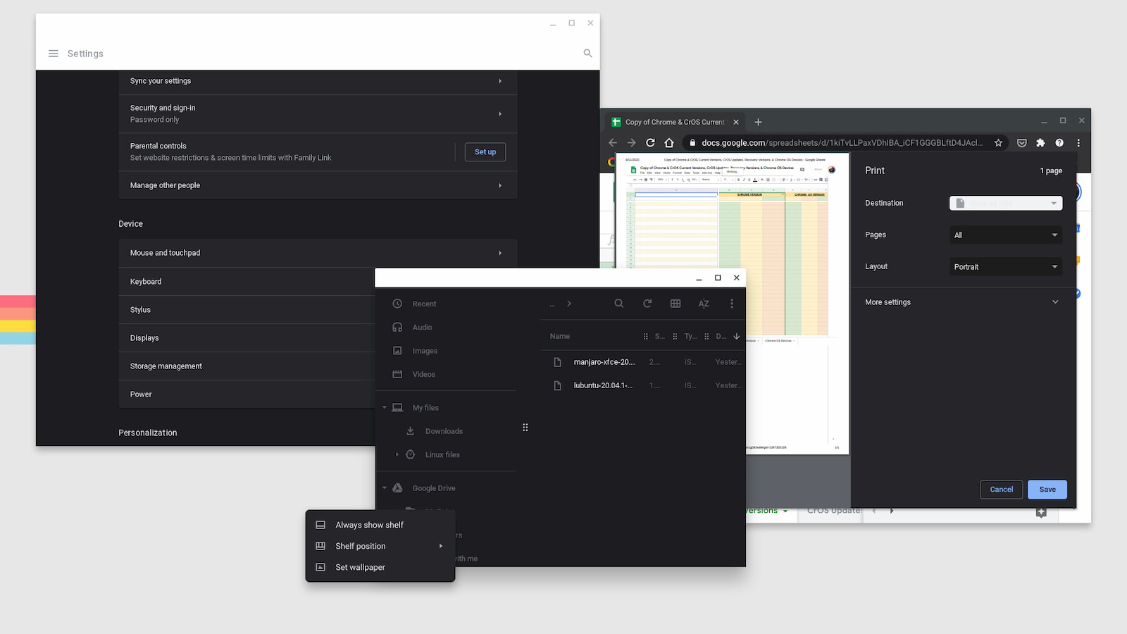Open search in Files window toolbar
Viewport: 1127px width, 634px height.
618,304
